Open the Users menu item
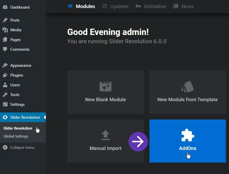Image resolution: width=229 pixels, height=174 pixels. pos(15,85)
